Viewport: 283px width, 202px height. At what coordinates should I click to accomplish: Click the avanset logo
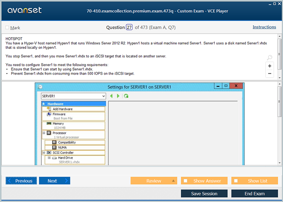(24, 10)
